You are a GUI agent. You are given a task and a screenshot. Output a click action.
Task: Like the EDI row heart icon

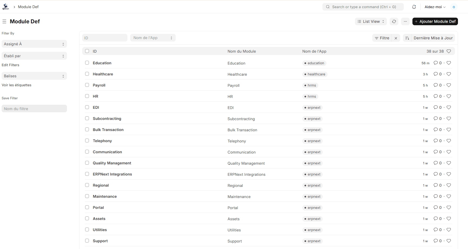(x=449, y=107)
